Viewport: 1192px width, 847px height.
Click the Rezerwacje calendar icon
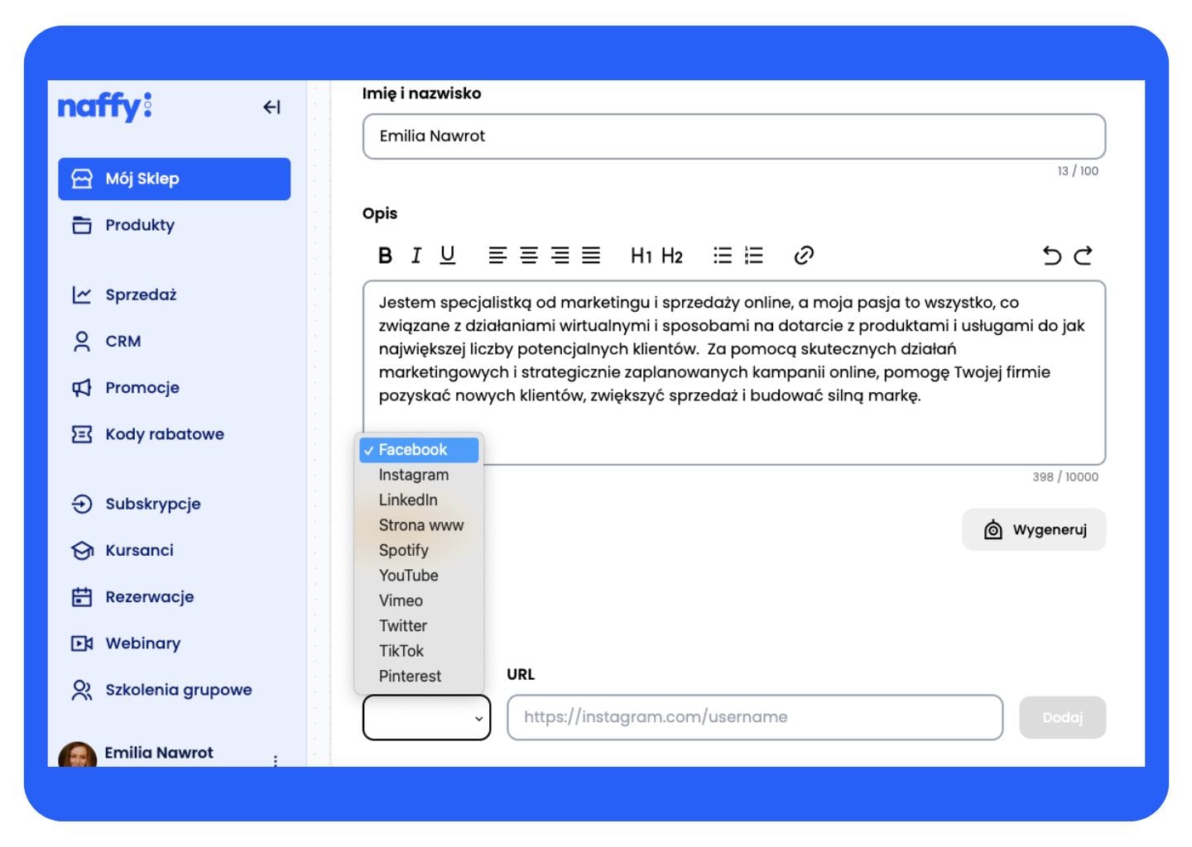[82, 596]
